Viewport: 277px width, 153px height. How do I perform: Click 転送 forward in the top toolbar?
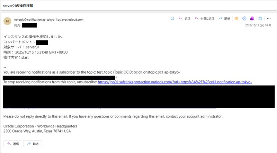pyautogui.click(x=224, y=19)
